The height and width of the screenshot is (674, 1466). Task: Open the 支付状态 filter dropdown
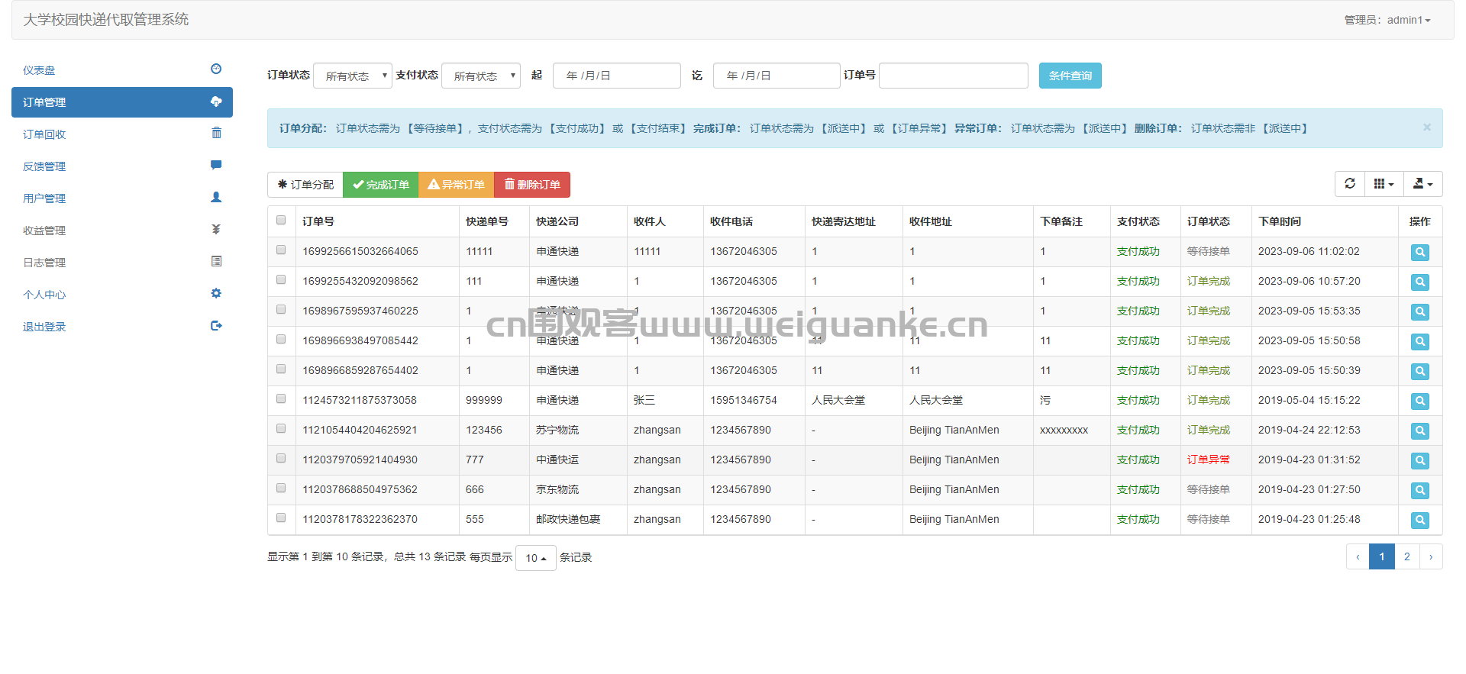click(481, 76)
